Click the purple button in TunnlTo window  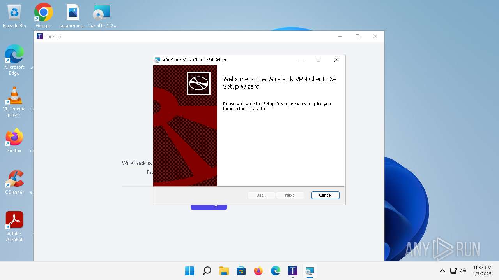[x=209, y=207]
